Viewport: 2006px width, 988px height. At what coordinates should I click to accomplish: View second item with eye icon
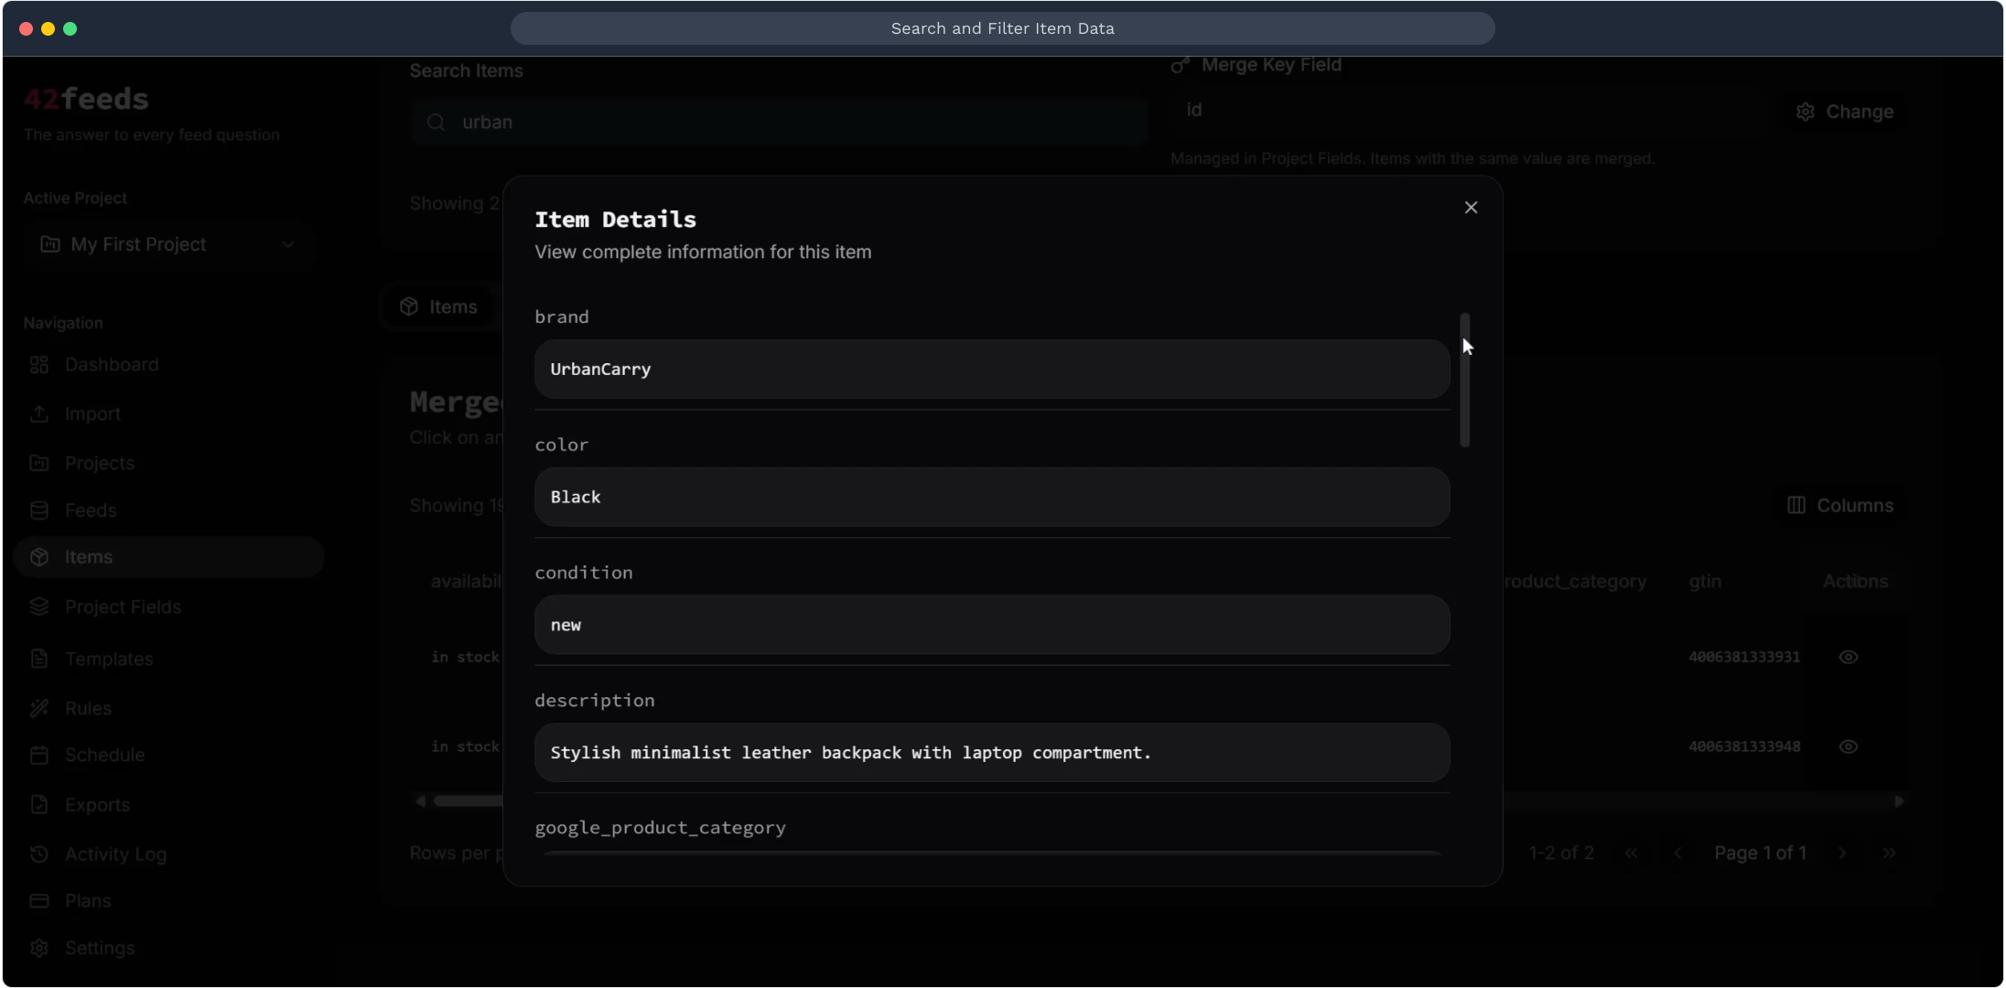(x=1848, y=746)
